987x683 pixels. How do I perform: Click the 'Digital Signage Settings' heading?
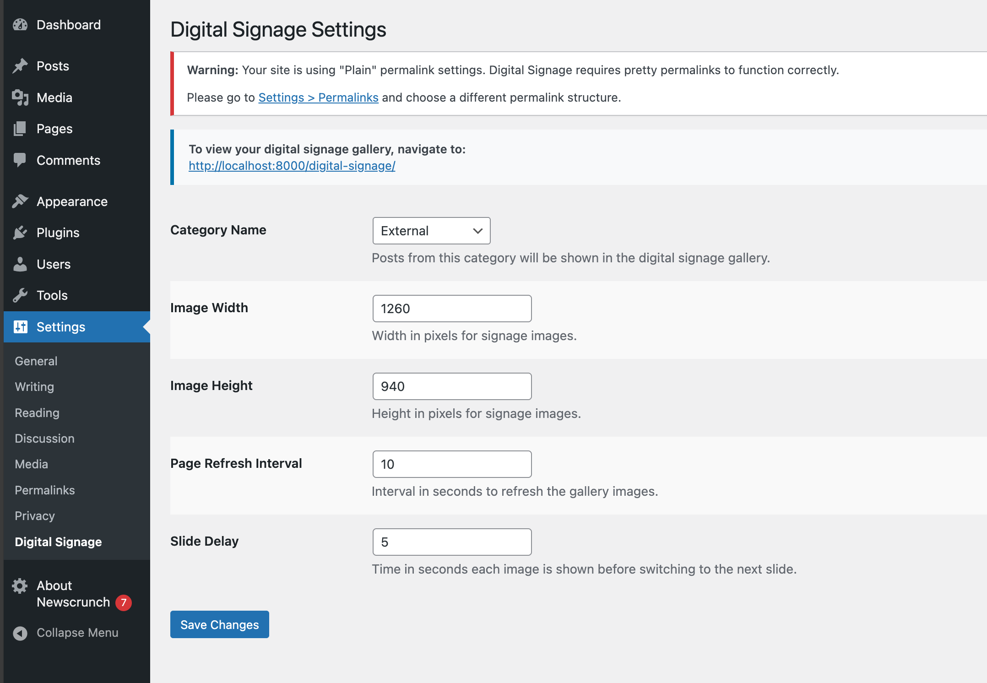coord(278,30)
